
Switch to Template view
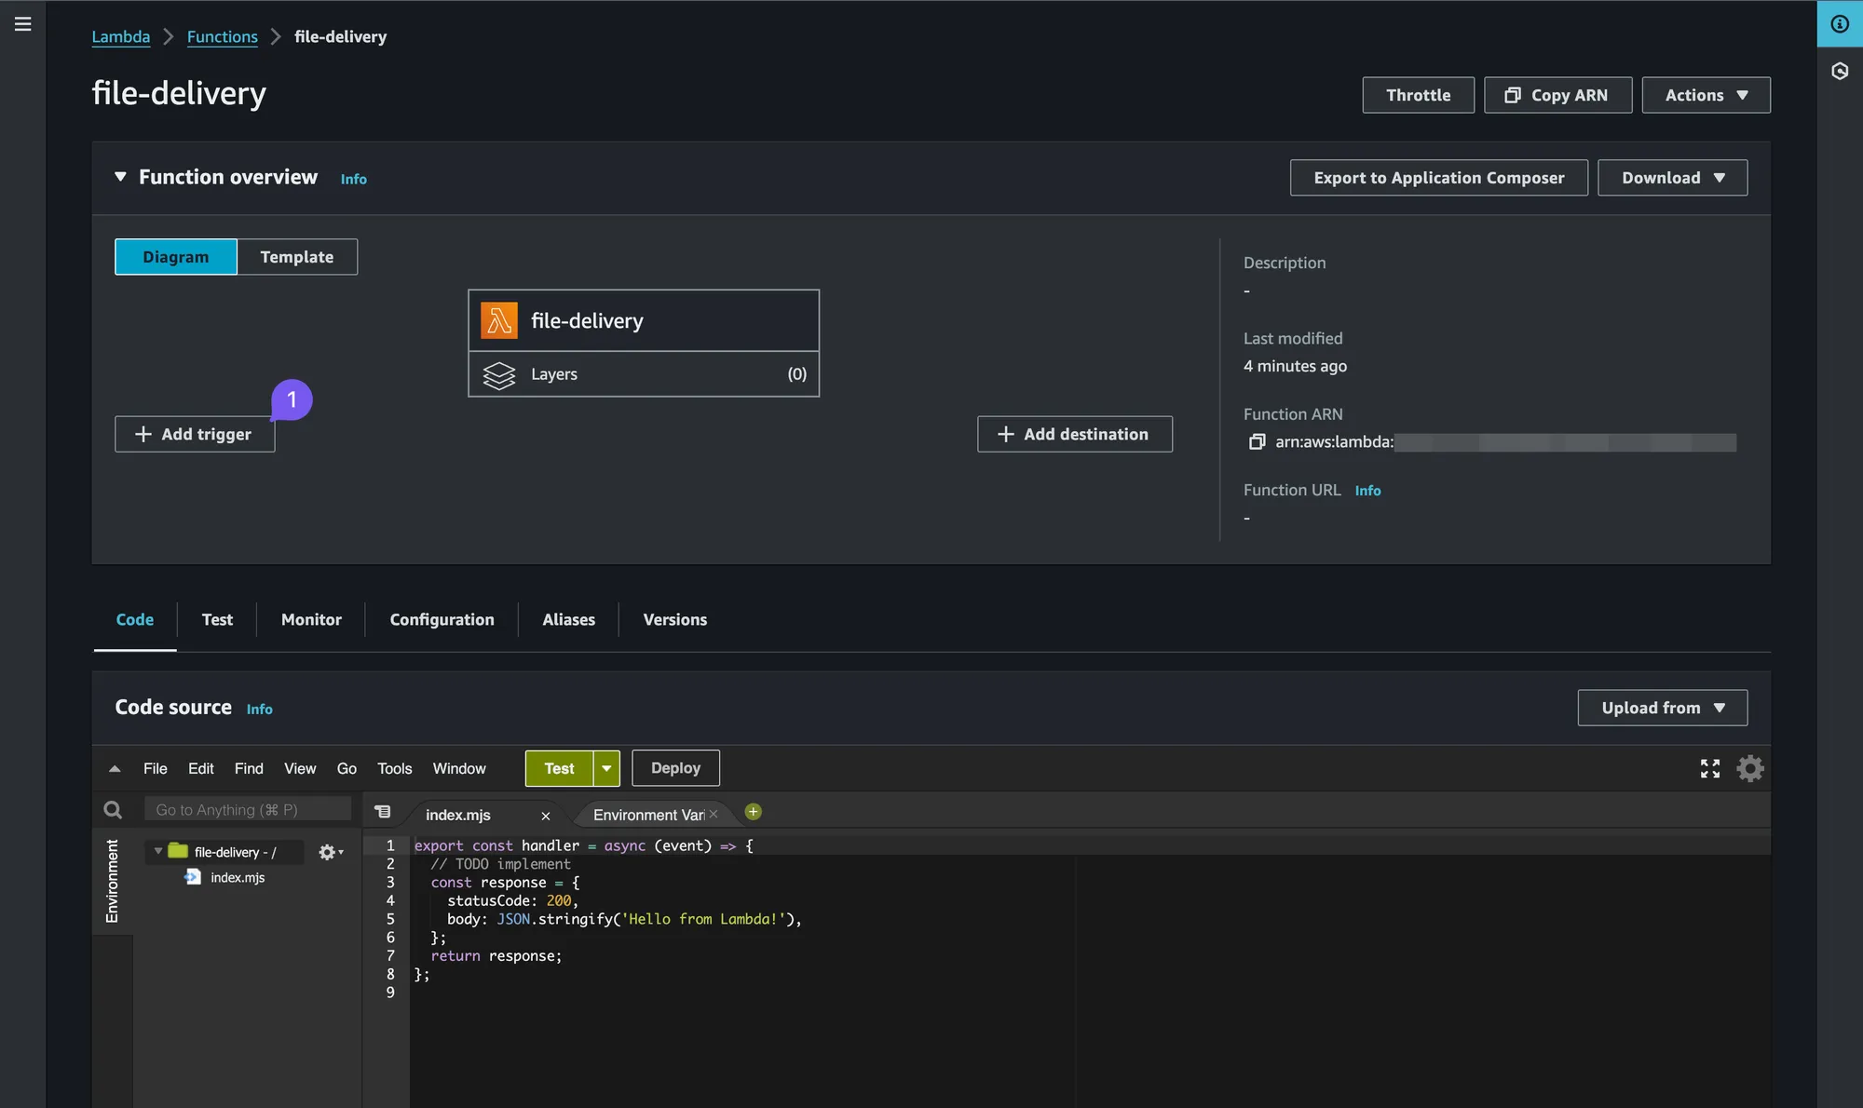(x=297, y=257)
